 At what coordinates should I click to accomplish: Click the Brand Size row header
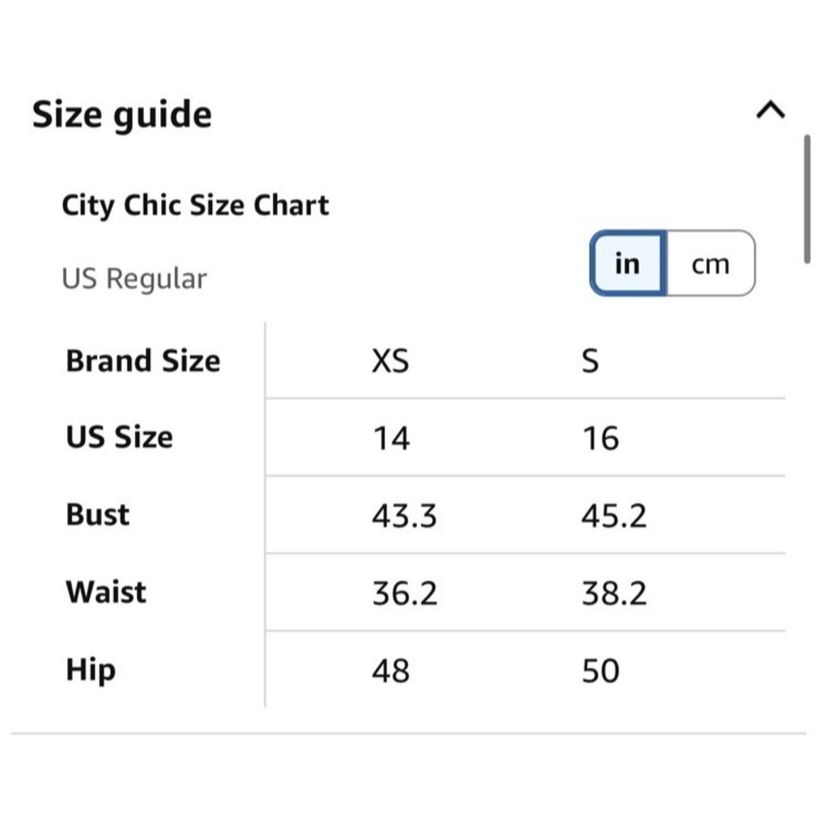click(x=143, y=360)
